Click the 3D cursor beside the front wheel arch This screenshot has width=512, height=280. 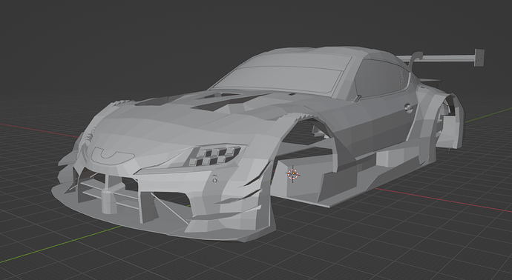point(293,174)
